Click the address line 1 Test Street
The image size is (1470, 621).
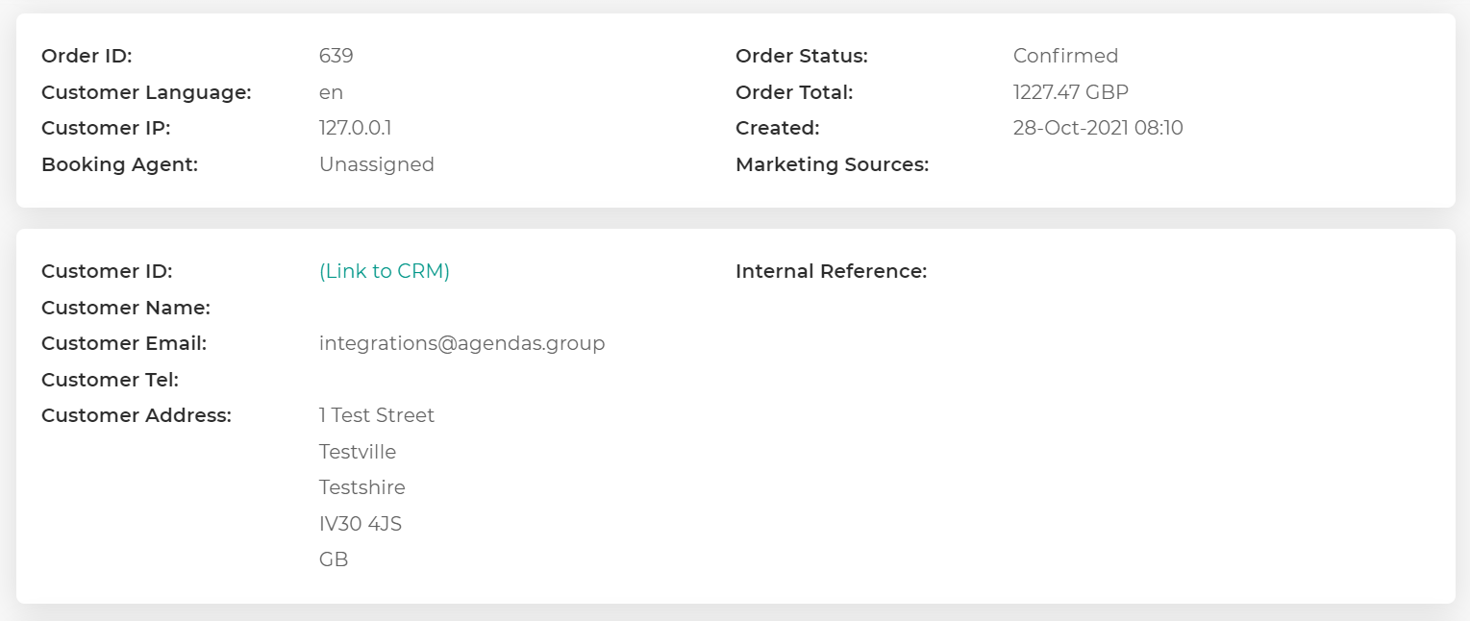coord(376,415)
